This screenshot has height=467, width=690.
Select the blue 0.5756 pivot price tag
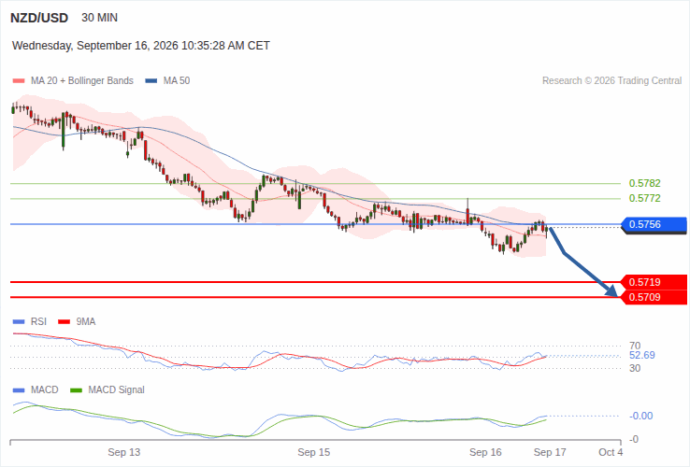[x=654, y=225]
